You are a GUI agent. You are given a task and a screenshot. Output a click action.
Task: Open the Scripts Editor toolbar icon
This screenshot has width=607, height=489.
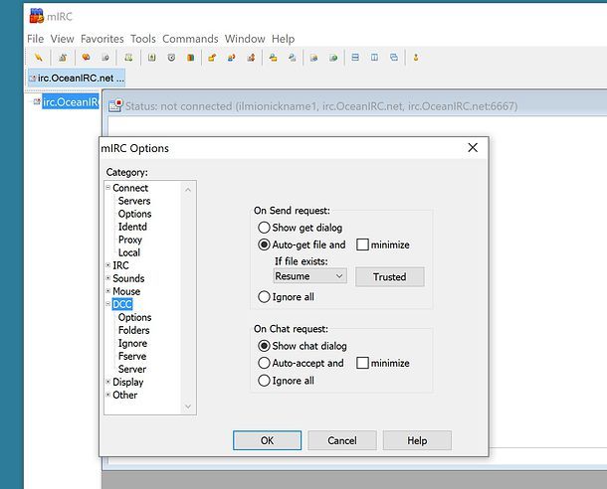[128, 58]
